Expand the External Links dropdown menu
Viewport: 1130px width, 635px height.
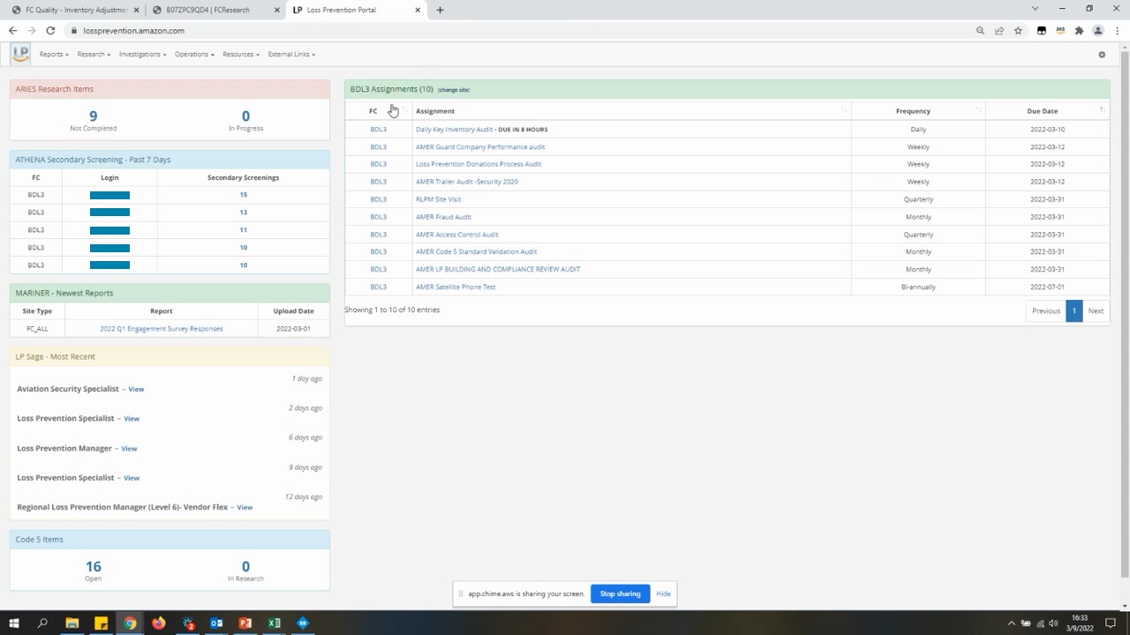click(291, 55)
